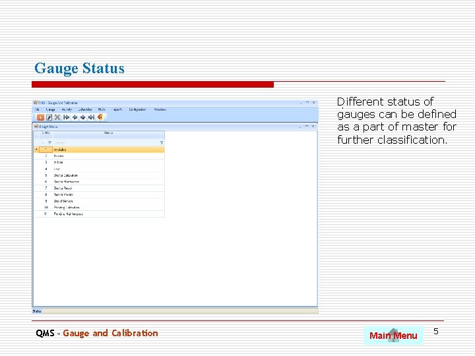Viewport: 475px width, 356px height.
Task: Select Due for Calibration row
Action: pyautogui.click(x=99, y=175)
